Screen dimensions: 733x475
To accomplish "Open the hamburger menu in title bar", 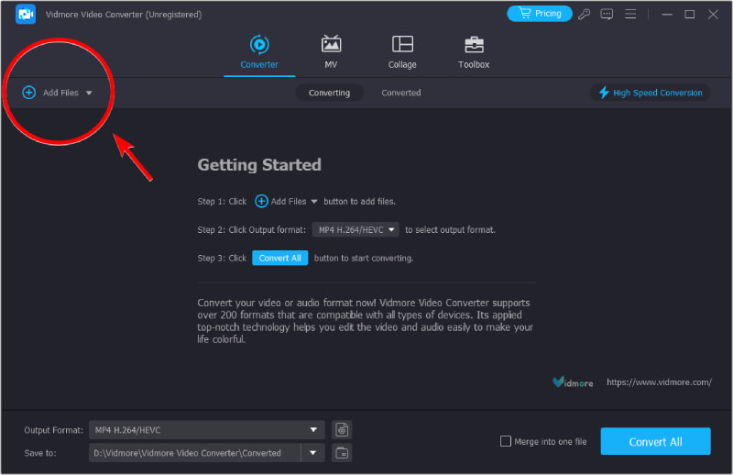I will pyautogui.click(x=630, y=14).
